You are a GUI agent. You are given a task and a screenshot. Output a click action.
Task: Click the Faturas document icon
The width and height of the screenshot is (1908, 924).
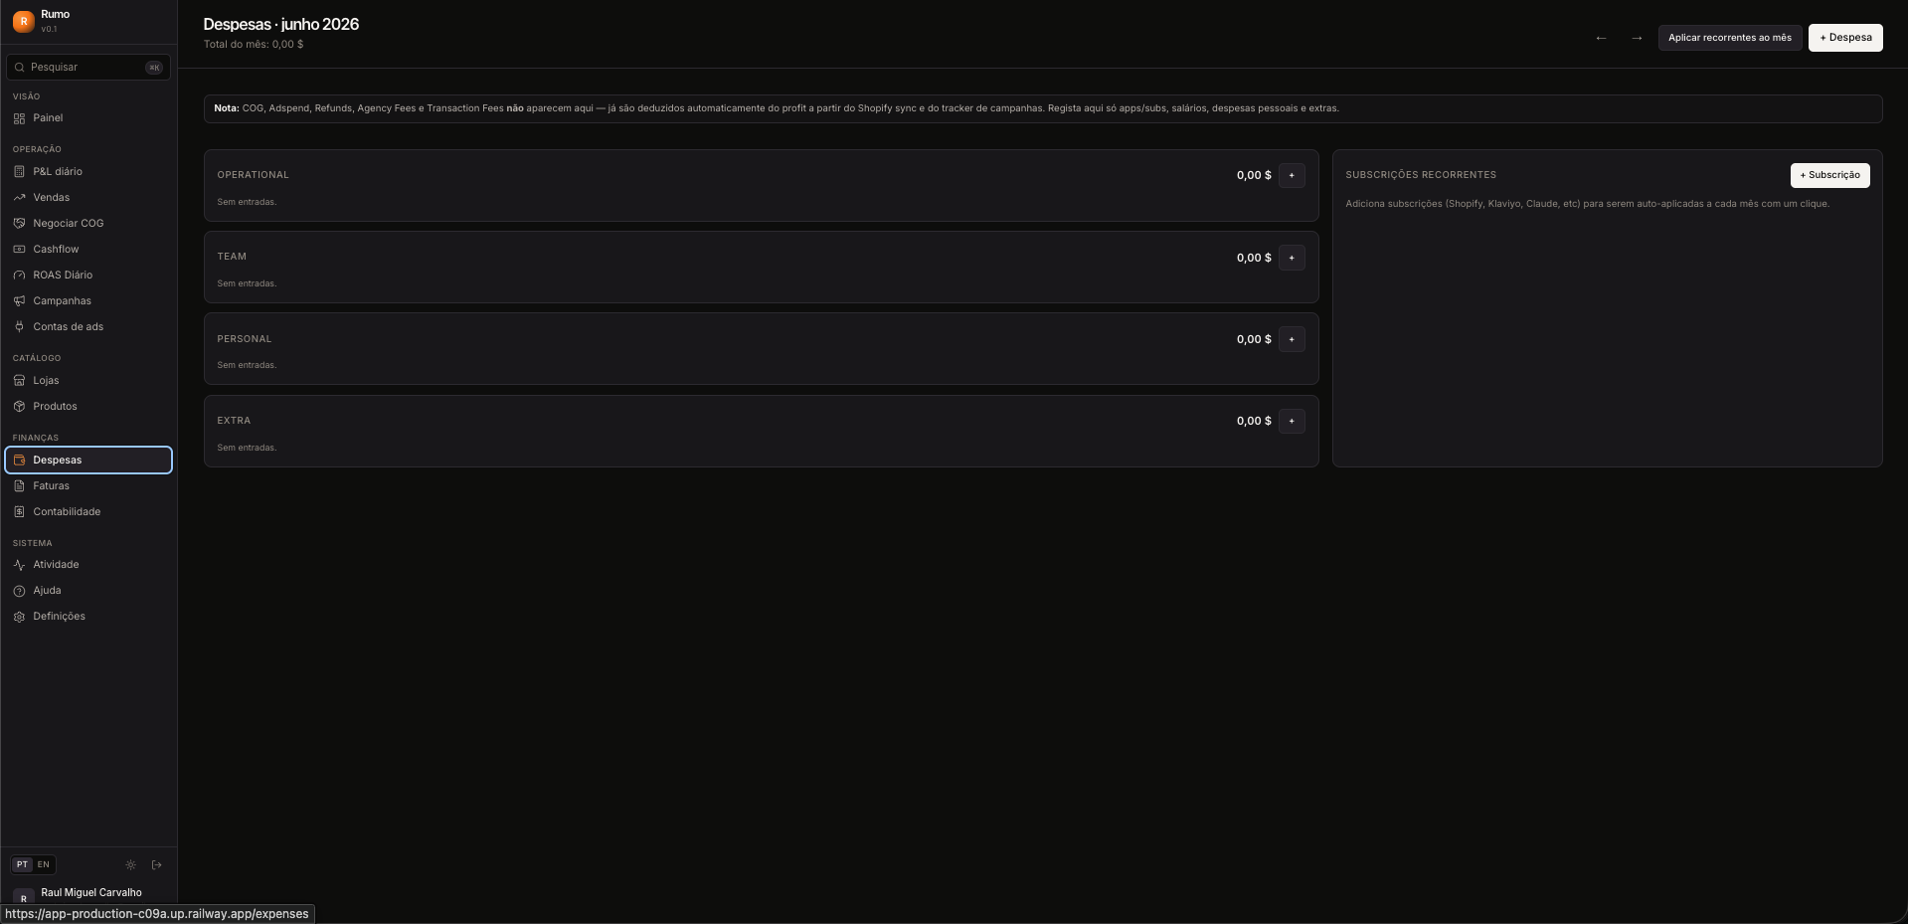coord(19,486)
